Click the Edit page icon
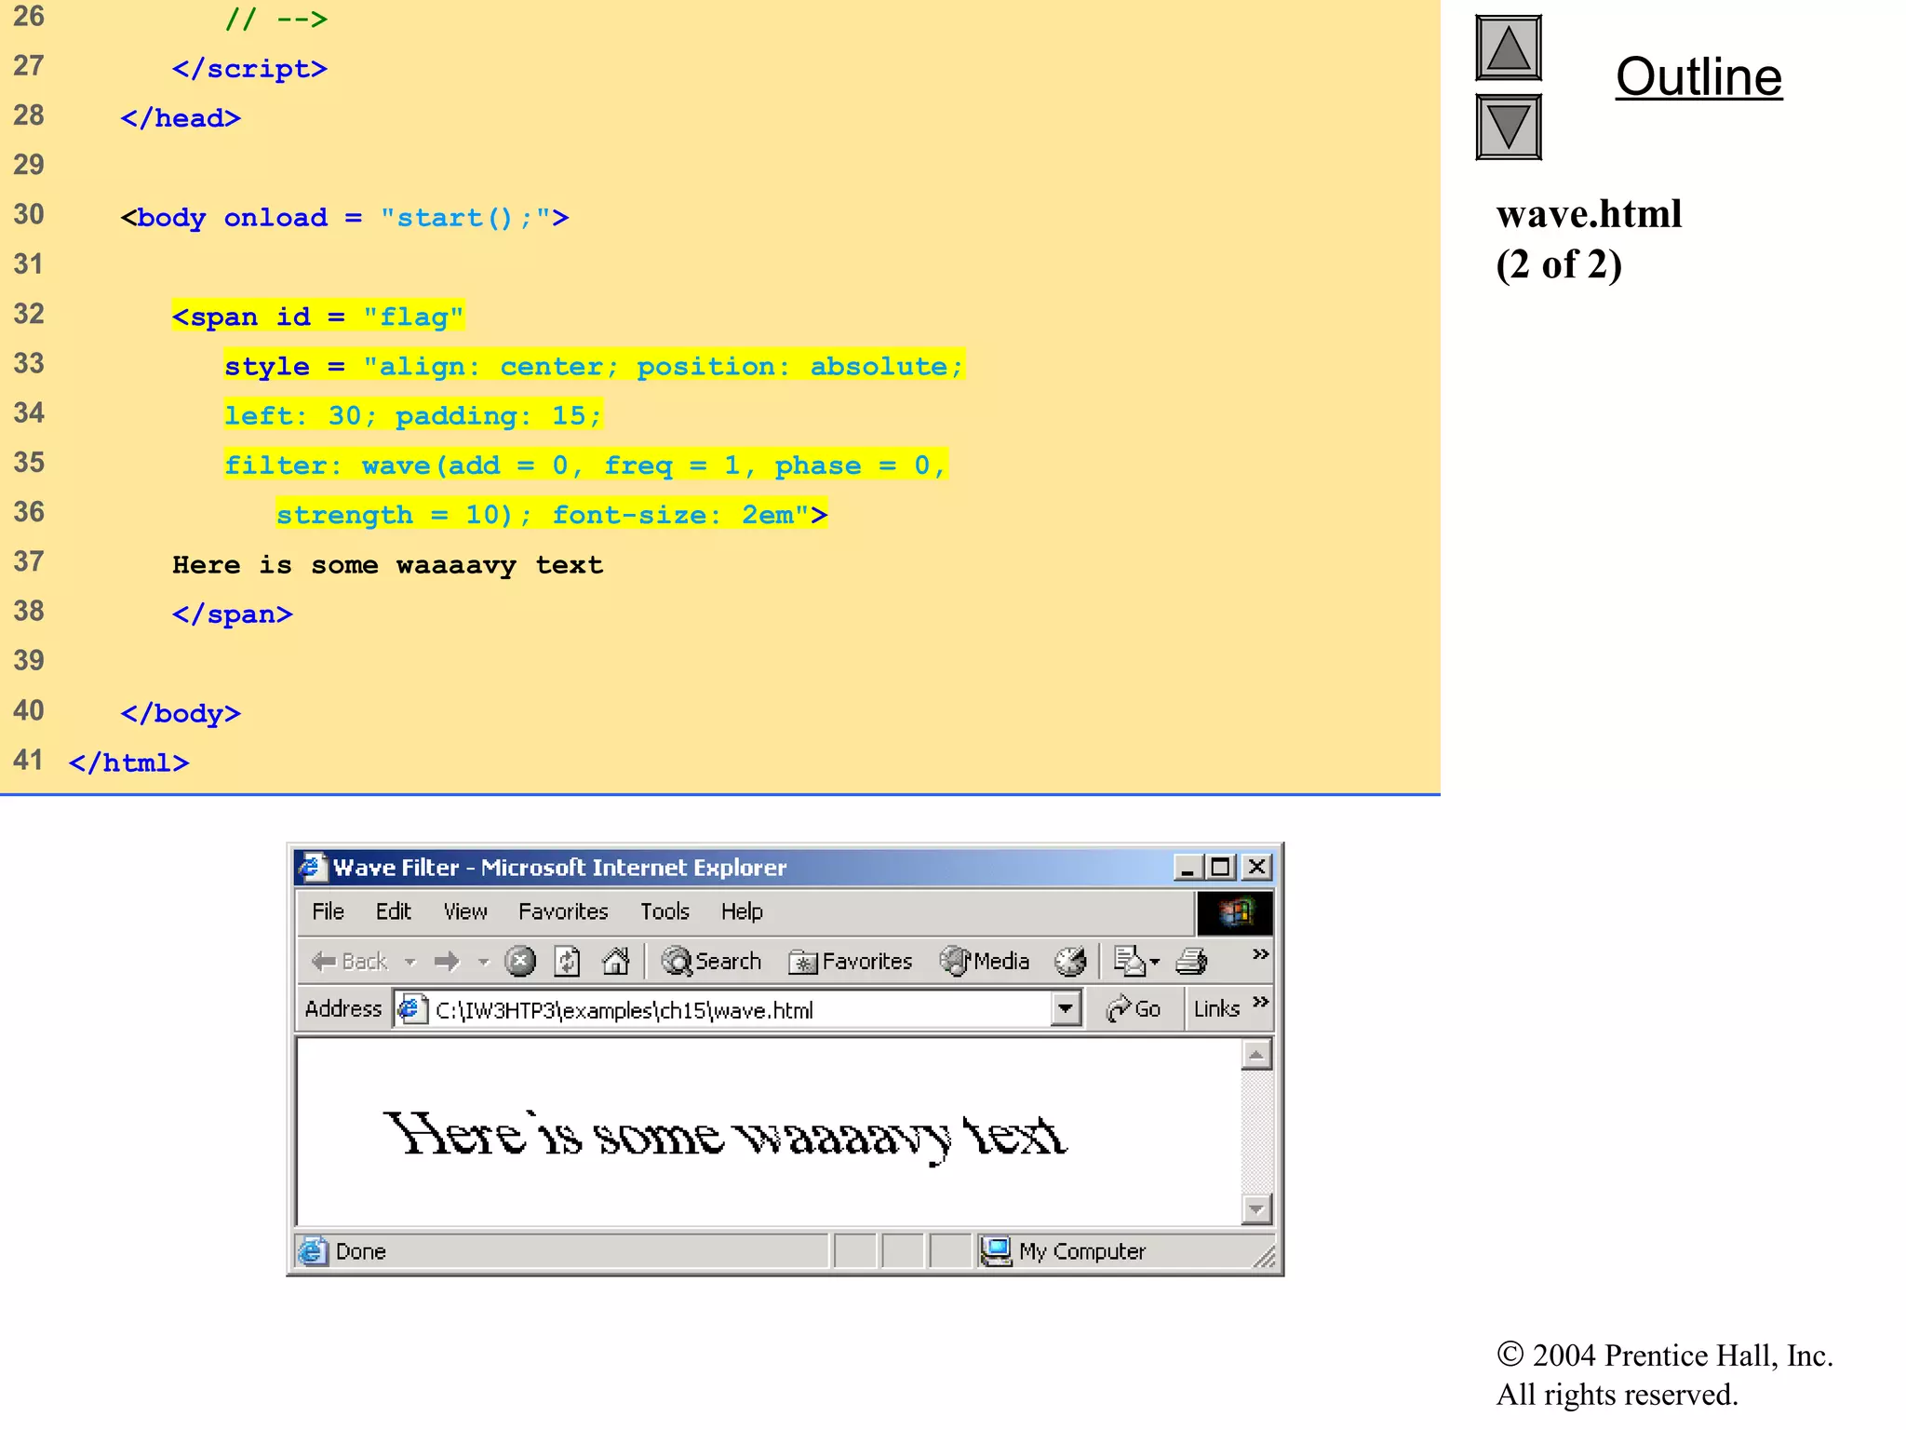 tap(1129, 962)
